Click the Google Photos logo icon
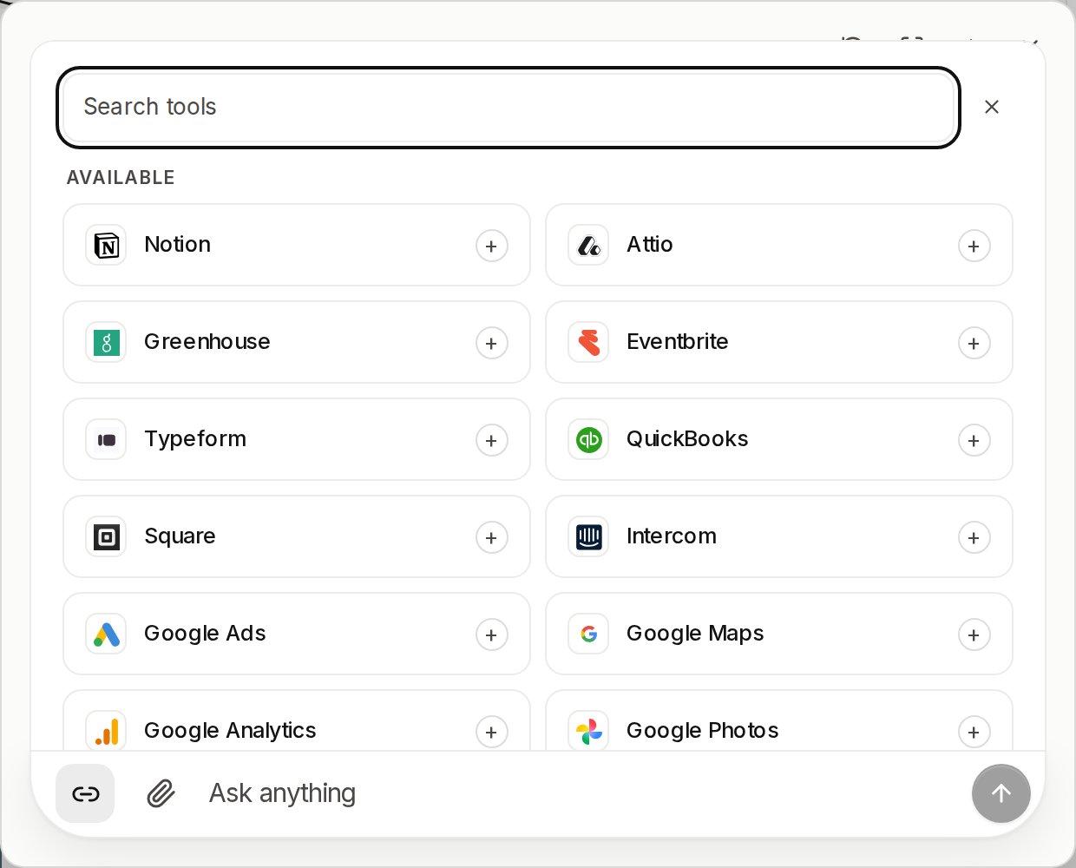 tap(589, 732)
